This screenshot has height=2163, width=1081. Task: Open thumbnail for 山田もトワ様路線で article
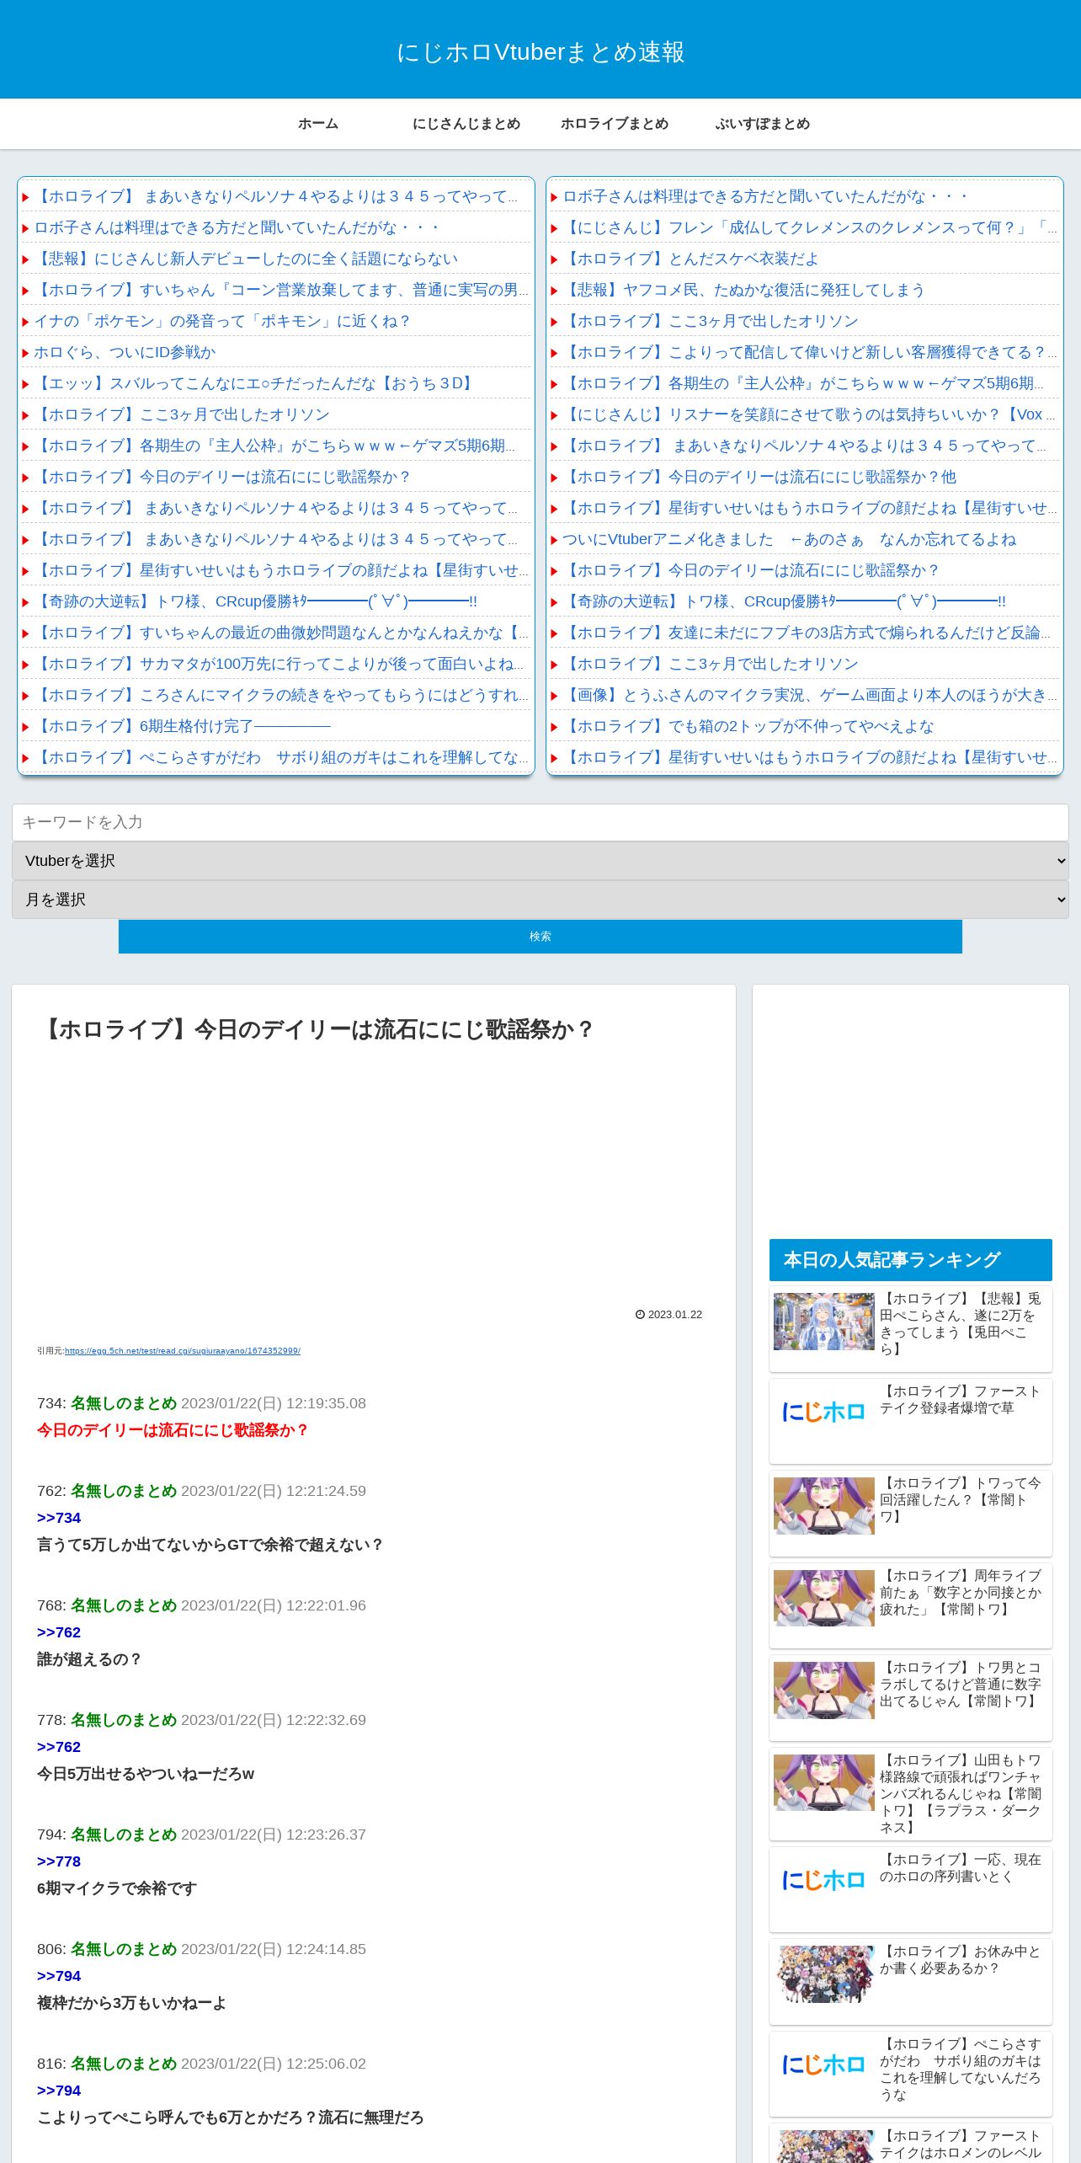[824, 1782]
